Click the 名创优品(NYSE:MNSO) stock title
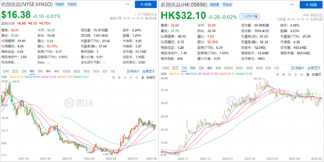This screenshot has height=162, width=324. click(27, 5)
